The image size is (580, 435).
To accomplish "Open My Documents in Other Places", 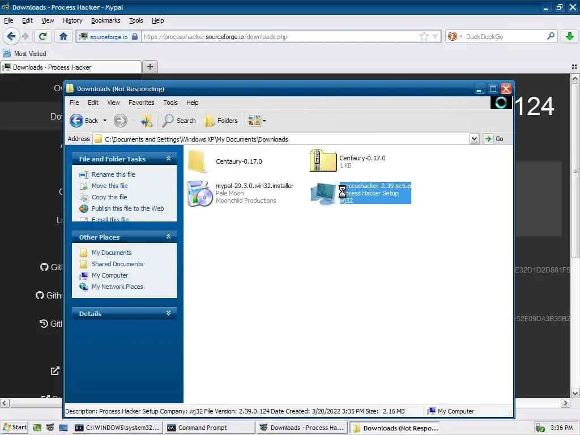I will 112,253.
